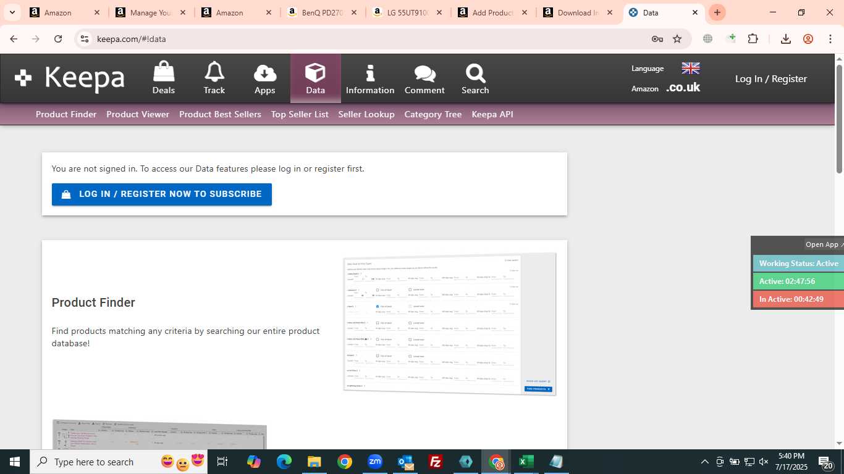Viewport: 844px width, 474px height.
Task: Open Product Best Sellers submenu item
Action: tap(220, 114)
